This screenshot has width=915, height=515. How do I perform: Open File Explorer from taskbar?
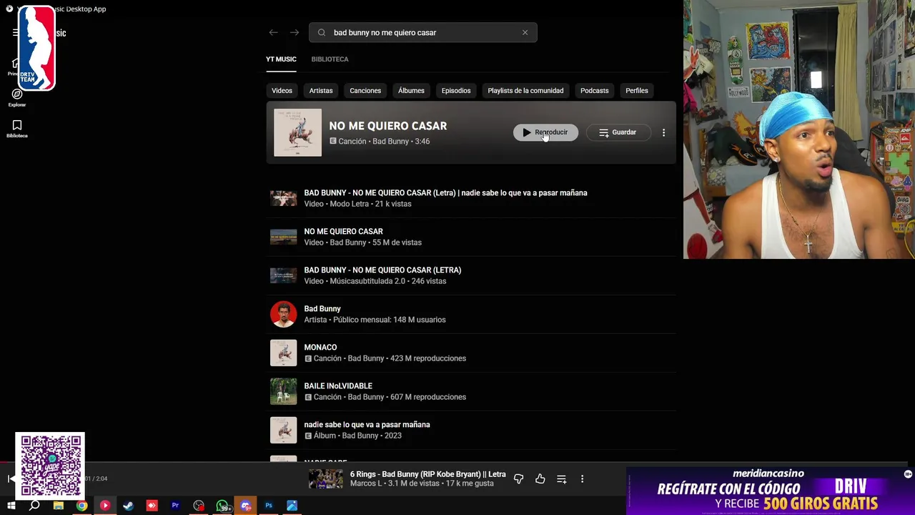point(58,506)
